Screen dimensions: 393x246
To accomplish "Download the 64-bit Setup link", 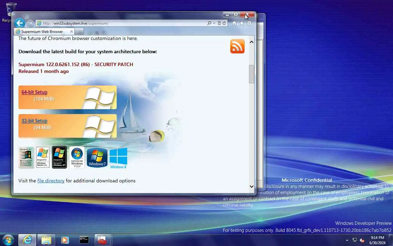I will pyautogui.click(x=34, y=92).
